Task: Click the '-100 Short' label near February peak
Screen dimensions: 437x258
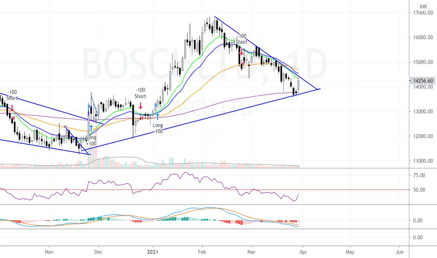Action: tap(241, 39)
